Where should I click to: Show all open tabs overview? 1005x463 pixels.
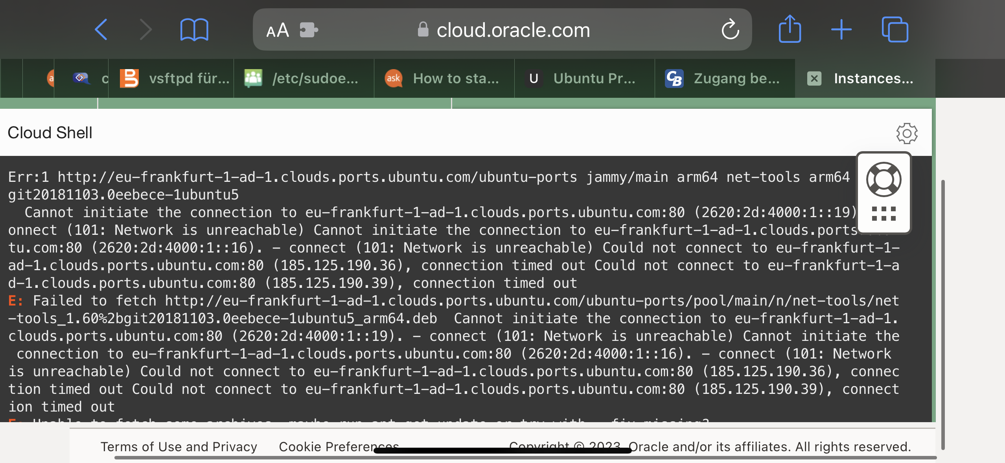(x=895, y=29)
